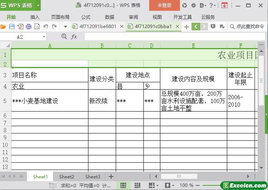Select cell containing 建设内容及规模
Image resolution: width=268 pixels, height=190 pixels.
(x=193, y=79)
